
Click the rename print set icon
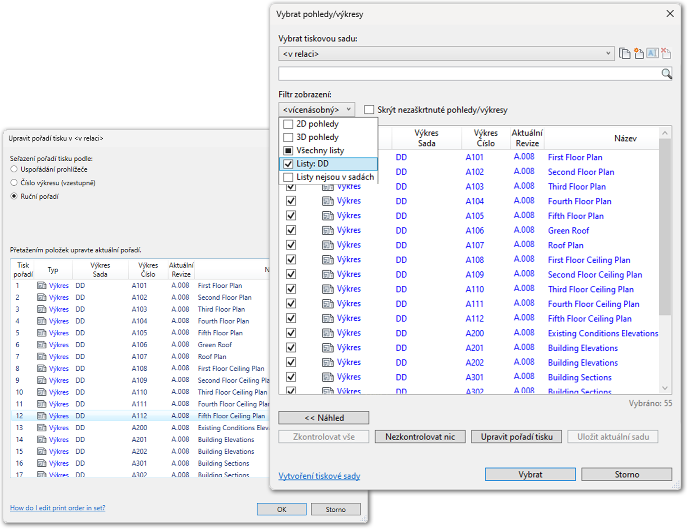click(652, 53)
